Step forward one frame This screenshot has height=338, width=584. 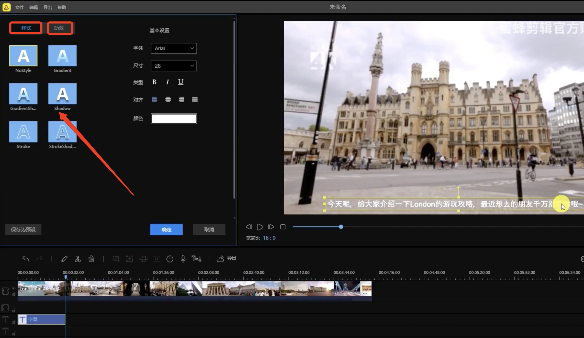click(x=271, y=227)
